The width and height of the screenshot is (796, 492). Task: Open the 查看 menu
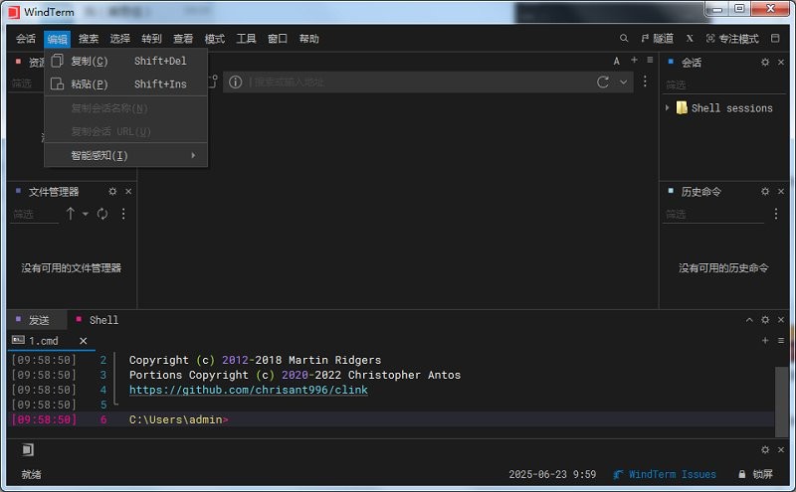183,39
